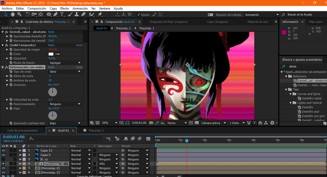Viewport: 327px width, 177px height.
Task: Show layer zz using its eye toggle
Action: (x=3, y=159)
